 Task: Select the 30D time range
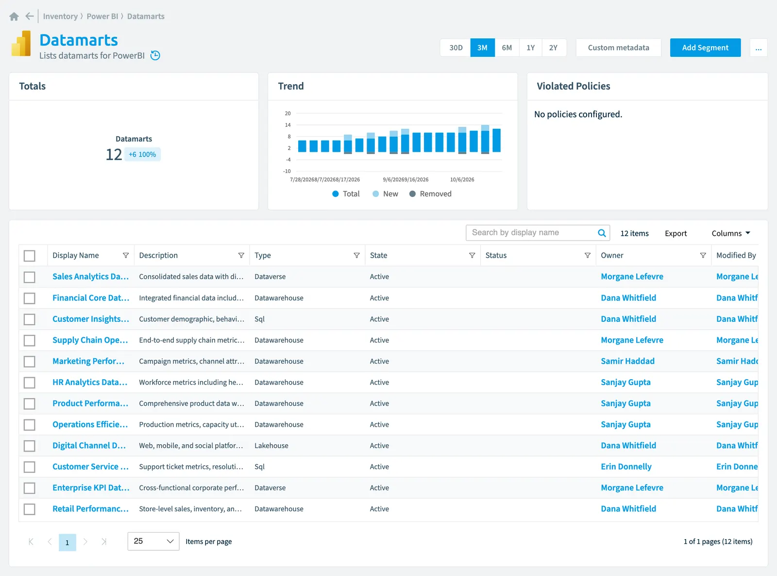click(456, 48)
